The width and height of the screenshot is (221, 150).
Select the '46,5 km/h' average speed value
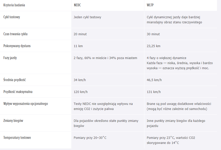point(154,80)
